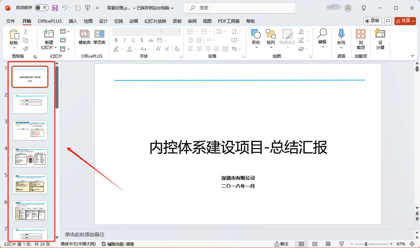The image size is (420, 248).
Task: Toggle normal view button in status bar
Action: click(301, 244)
